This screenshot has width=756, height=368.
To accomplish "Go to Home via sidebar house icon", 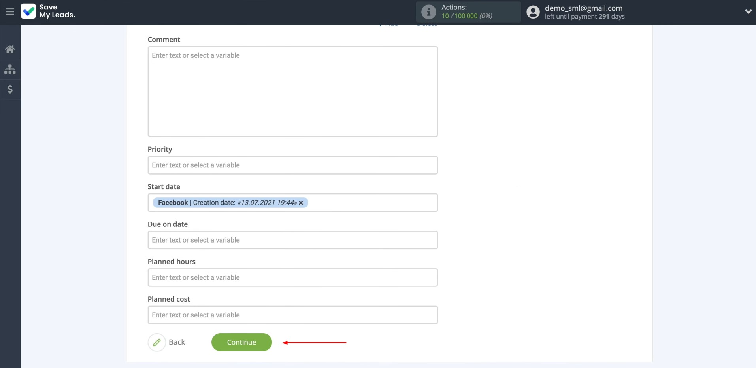I will click(10, 49).
